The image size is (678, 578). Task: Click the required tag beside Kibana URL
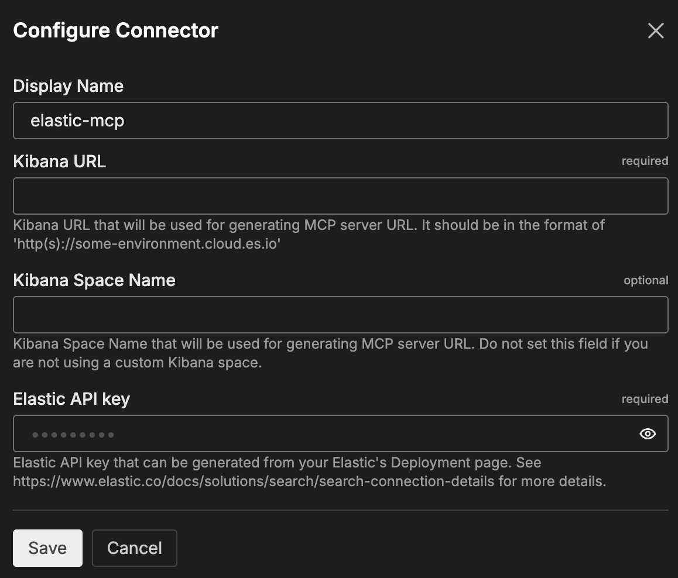[645, 161]
